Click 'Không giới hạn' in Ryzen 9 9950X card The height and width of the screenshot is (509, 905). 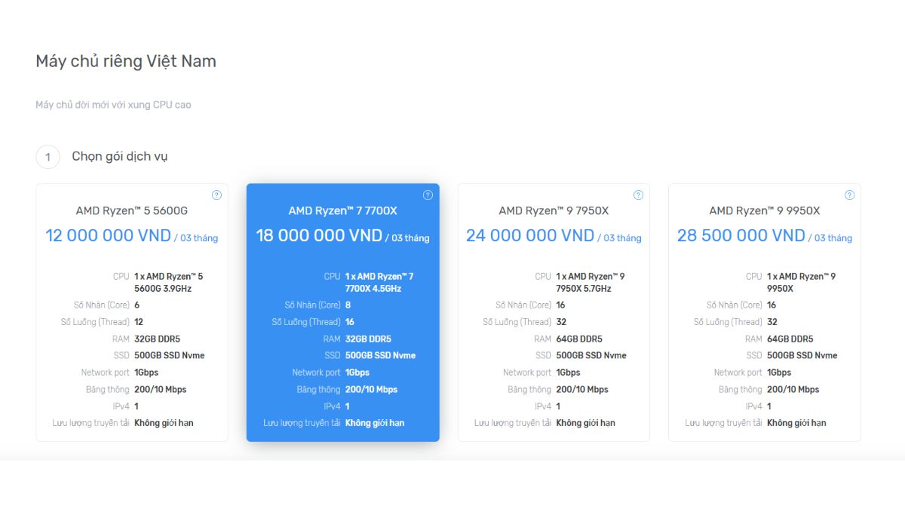[x=797, y=423]
